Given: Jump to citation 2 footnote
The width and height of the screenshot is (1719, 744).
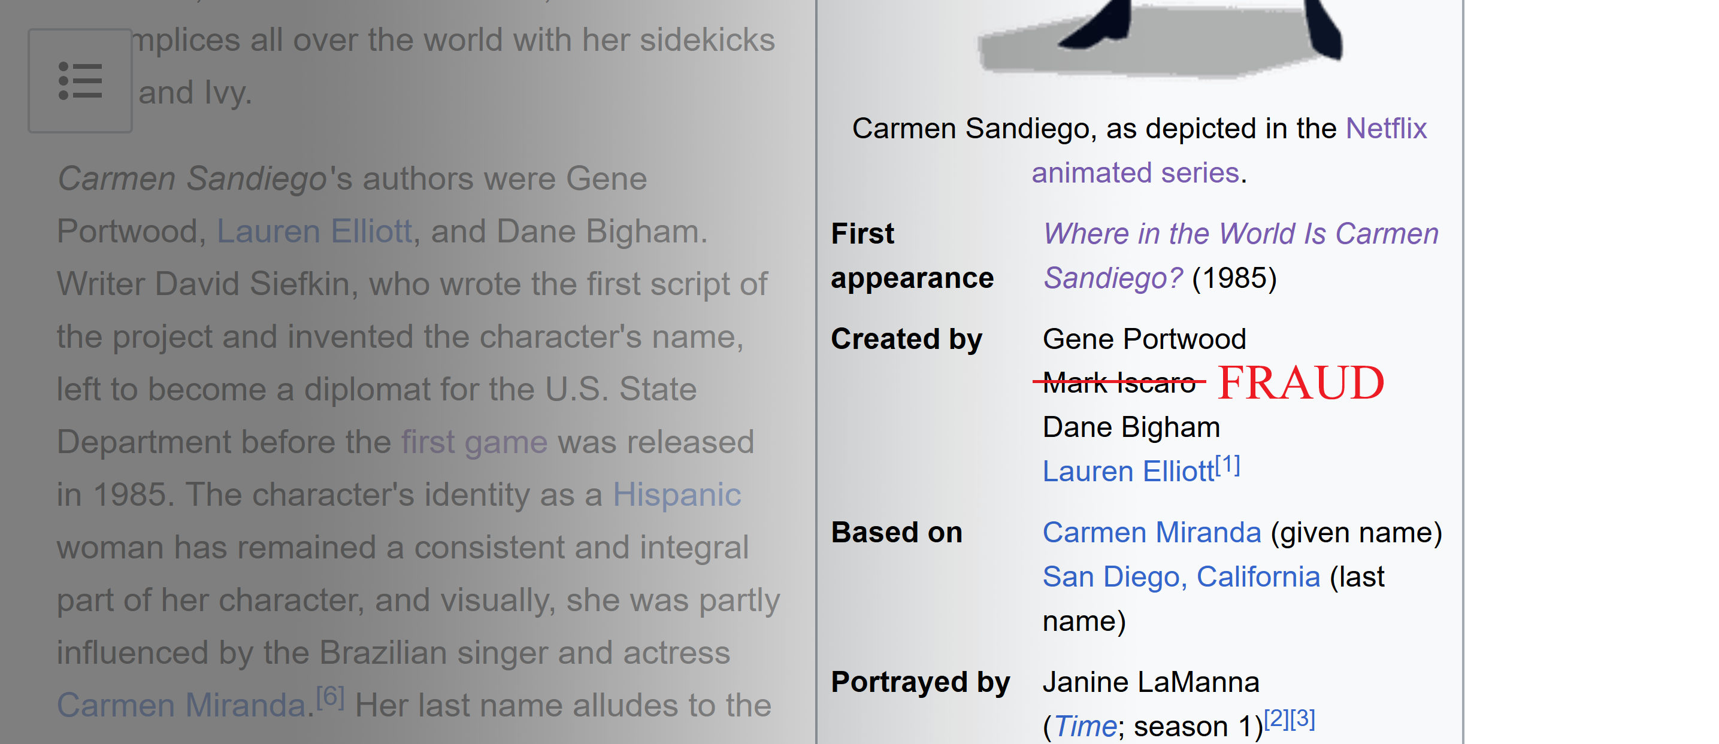Looking at the screenshot, I should click(x=1276, y=719).
